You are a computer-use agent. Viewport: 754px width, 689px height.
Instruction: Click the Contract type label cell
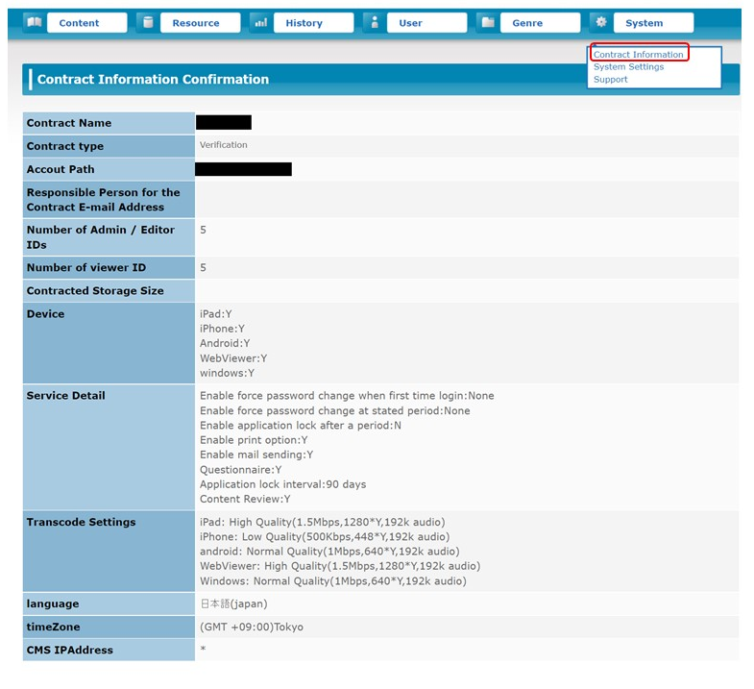click(109, 146)
